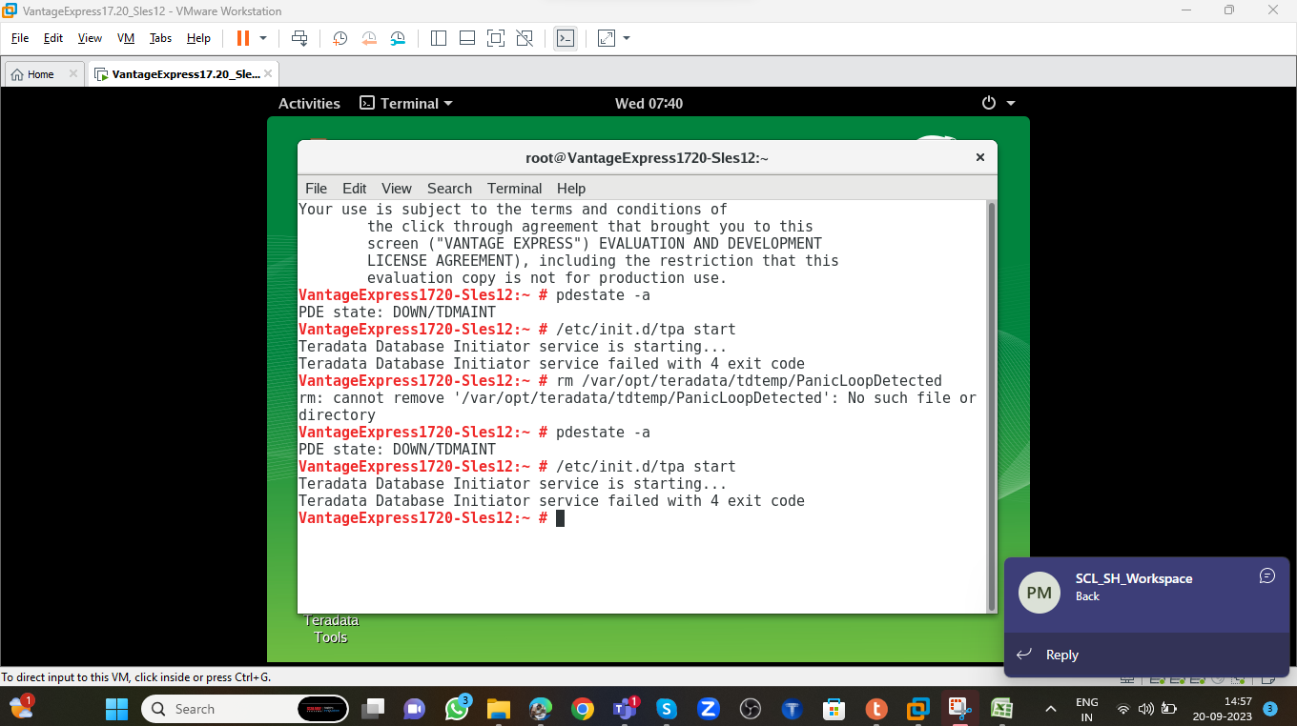Take a snapshot of the virtual machine
This screenshot has width=1297, height=726.
pyautogui.click(x=340, y=38)
